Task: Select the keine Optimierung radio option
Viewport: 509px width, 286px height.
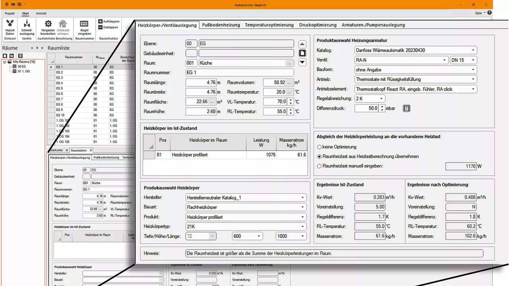Action: [319, 147]
